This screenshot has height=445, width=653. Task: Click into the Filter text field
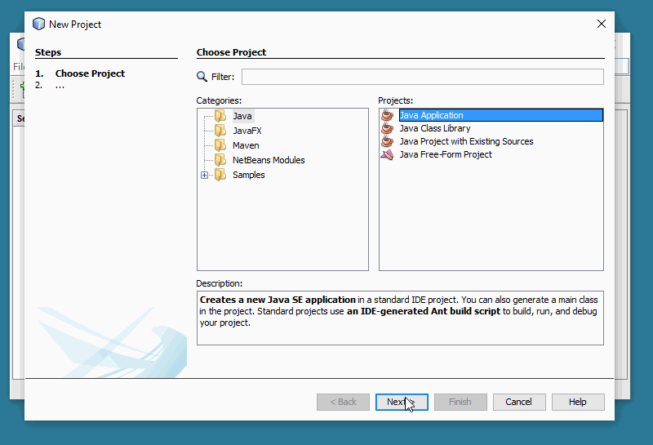pyautogui.click(x=422, y=77)
